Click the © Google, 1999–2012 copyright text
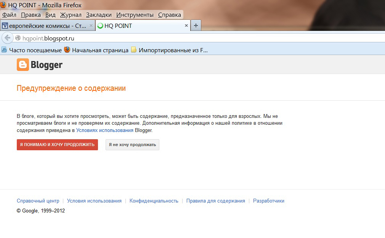The height and width of the screenshot is (238, 385). click(x=41, y=211)
